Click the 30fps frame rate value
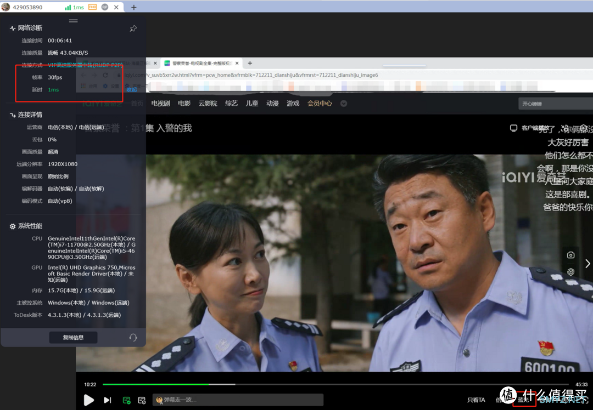The width and height of the screenshot is (593, 410). coord(55,77)
